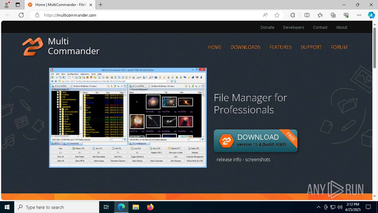
Task: Open the Donate link
Action: pyautogui.click(x=267, y=27)
